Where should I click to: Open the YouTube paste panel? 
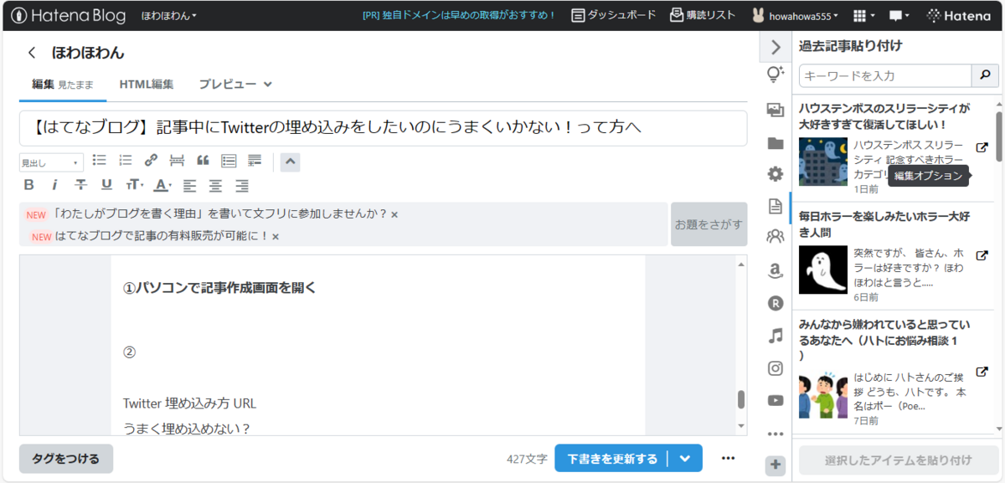click(x=776, y=400)
